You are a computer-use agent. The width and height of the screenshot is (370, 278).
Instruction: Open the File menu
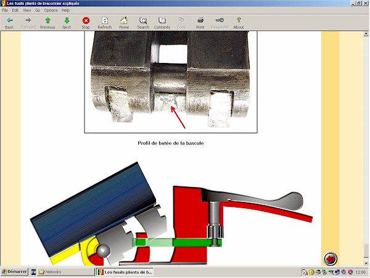5,10
